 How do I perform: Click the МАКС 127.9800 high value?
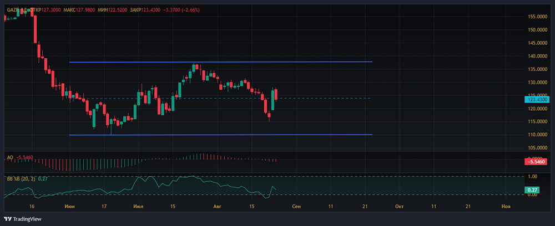coord(79,10)
